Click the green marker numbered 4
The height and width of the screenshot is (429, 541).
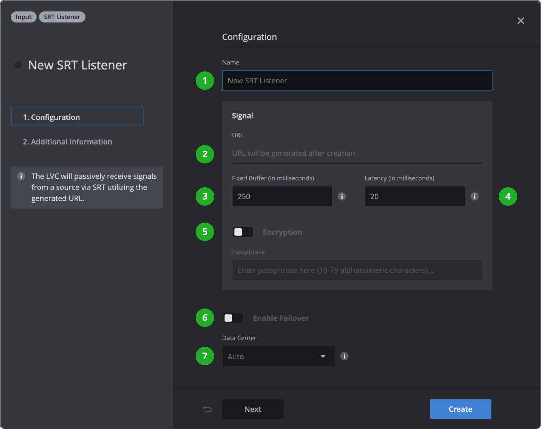click(508, 196)
